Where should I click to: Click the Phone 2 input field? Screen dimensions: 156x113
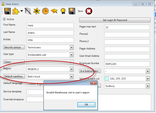pyautogui.click(x=127, y=42)
